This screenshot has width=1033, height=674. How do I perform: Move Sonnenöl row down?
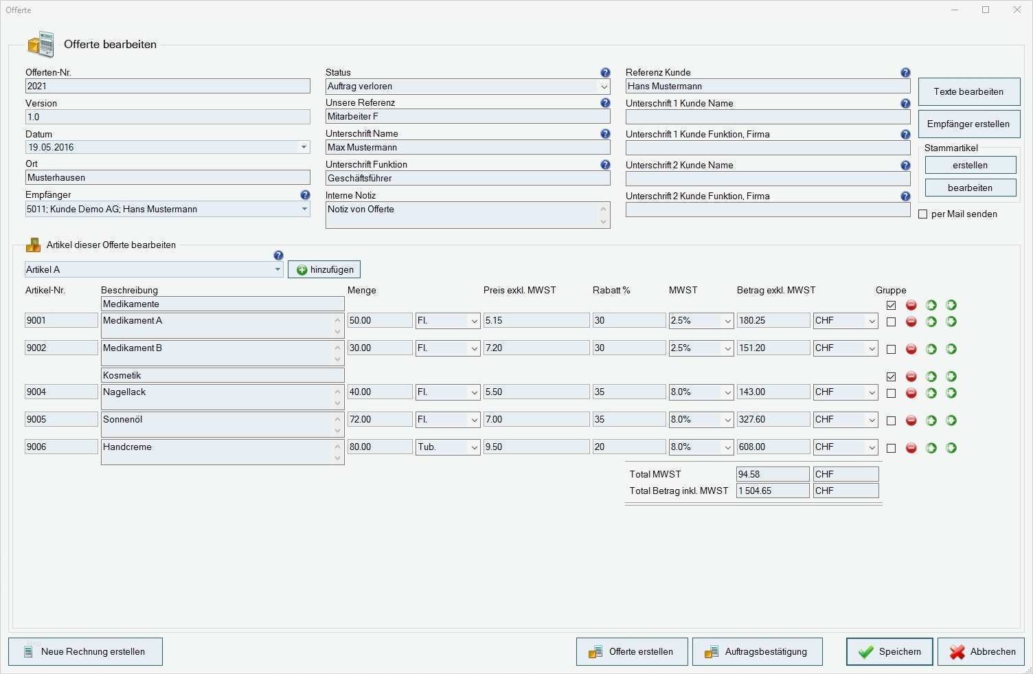pos(951,420)
